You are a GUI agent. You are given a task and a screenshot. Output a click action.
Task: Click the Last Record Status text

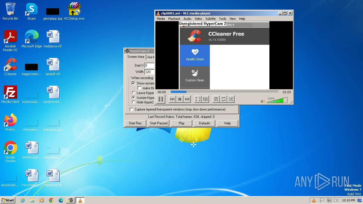[x=181, y=117]
